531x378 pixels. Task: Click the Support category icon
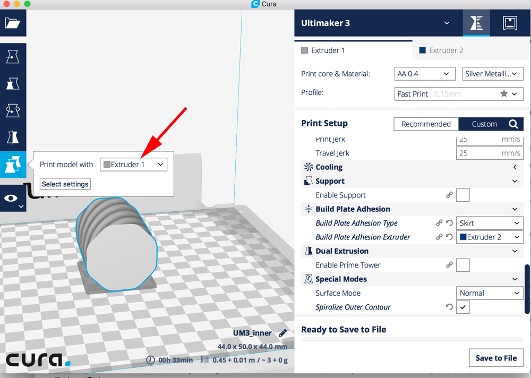(309, 181)
